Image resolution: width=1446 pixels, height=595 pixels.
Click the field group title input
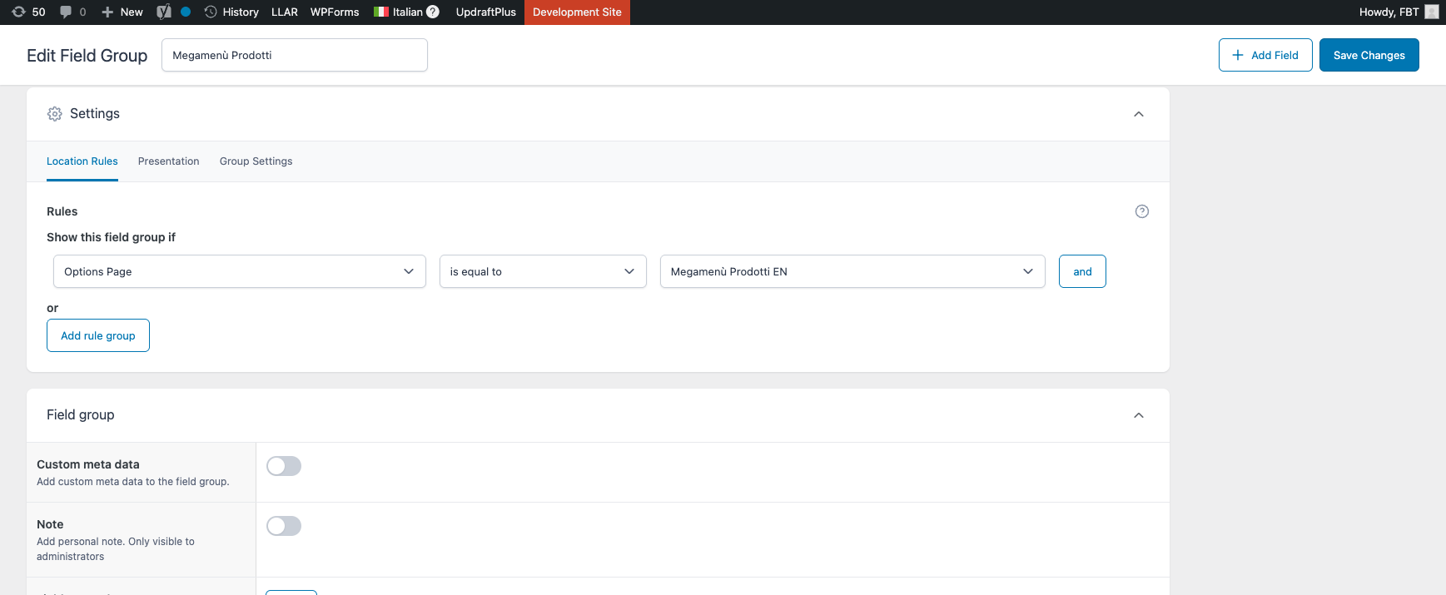click(294, 55)
